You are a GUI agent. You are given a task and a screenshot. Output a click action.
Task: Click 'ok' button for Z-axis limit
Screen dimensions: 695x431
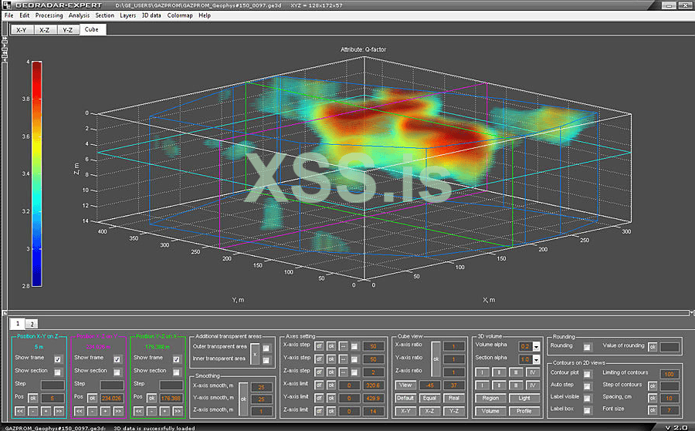tap(331, 411)
